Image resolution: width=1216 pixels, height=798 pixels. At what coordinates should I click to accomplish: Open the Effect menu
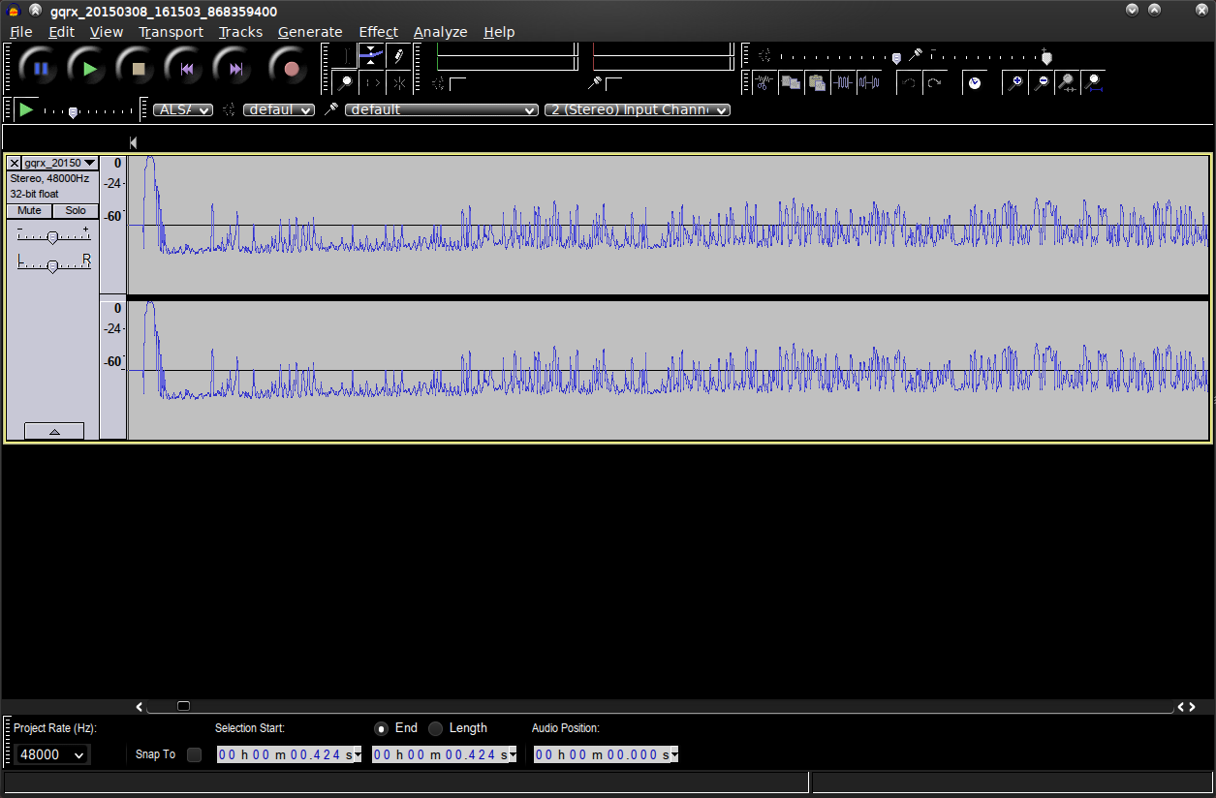pyautogui.click(x=378, y=32)
